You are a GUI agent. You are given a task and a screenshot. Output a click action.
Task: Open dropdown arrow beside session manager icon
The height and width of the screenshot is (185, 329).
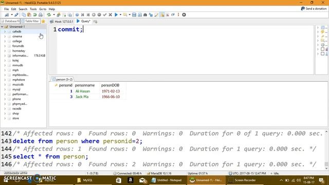click(x=12, y=15)
